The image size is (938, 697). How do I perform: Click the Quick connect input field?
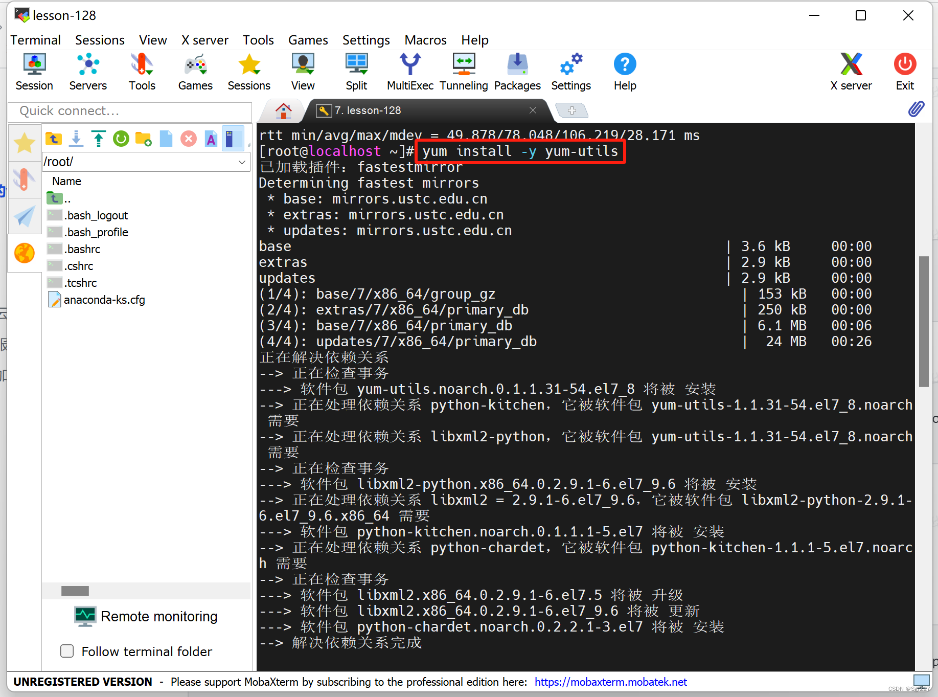[130, 111]
